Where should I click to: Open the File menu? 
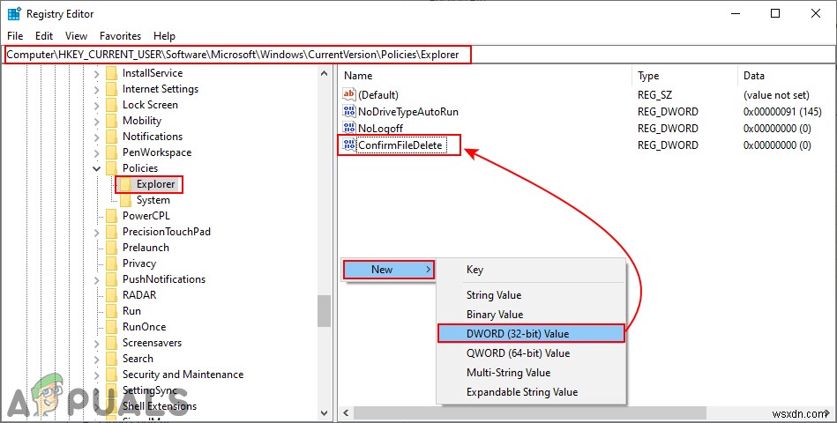pyautogui.click(x=15, y=36)
